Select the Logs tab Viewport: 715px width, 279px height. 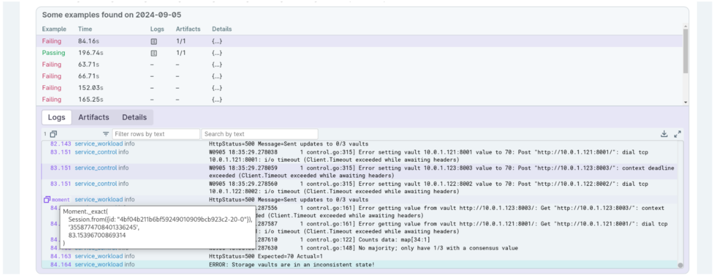57,117
